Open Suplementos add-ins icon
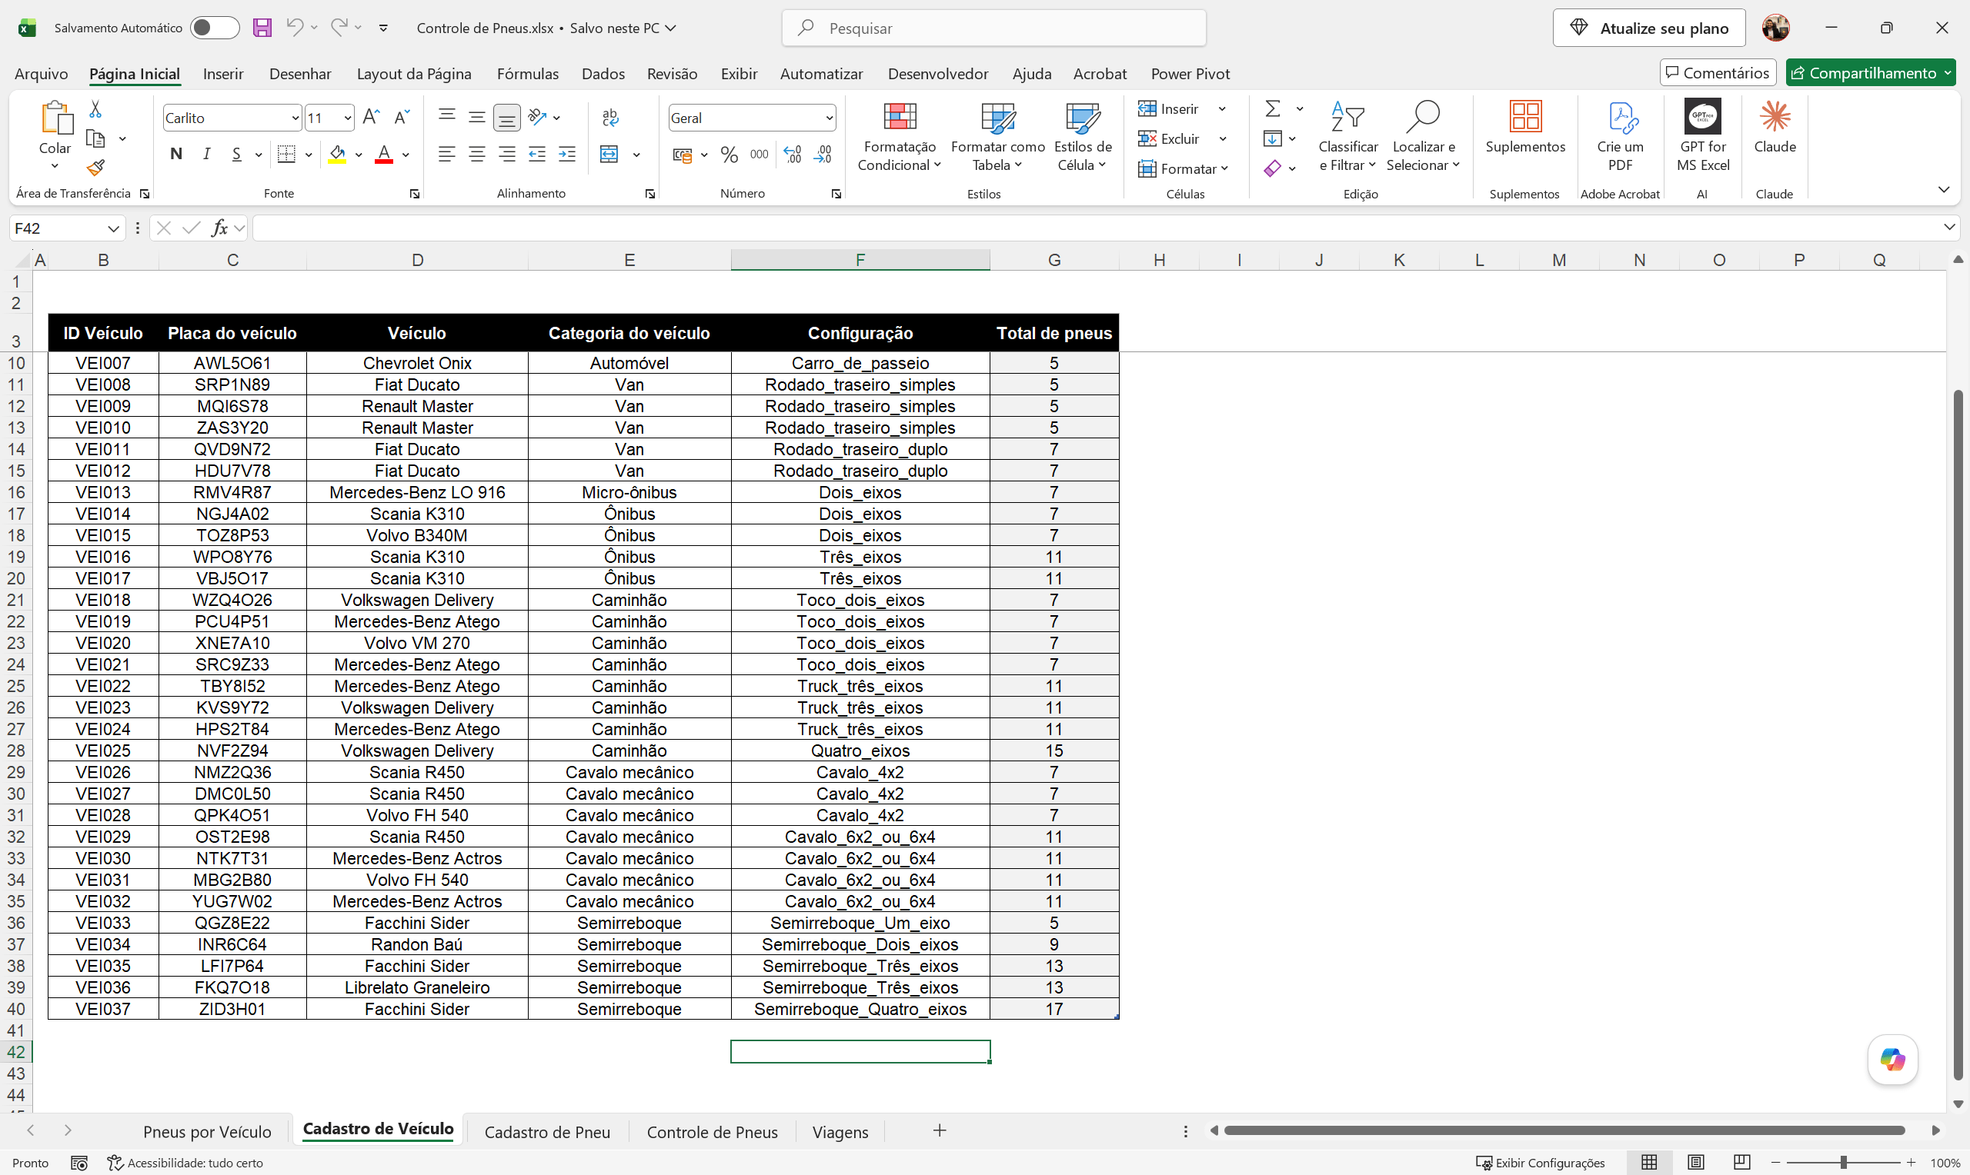This screenshot has height=1175, width=1970. (x=1525, y=116)
